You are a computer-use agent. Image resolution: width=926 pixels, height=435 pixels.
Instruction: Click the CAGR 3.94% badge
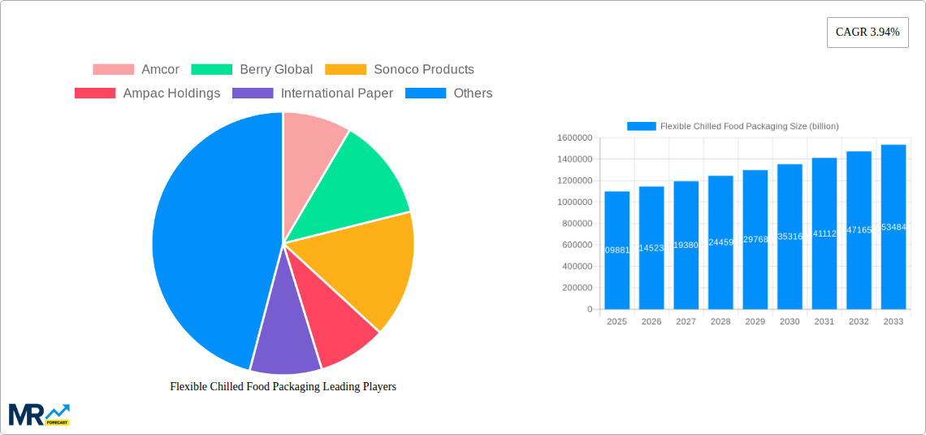pos(868,33)
